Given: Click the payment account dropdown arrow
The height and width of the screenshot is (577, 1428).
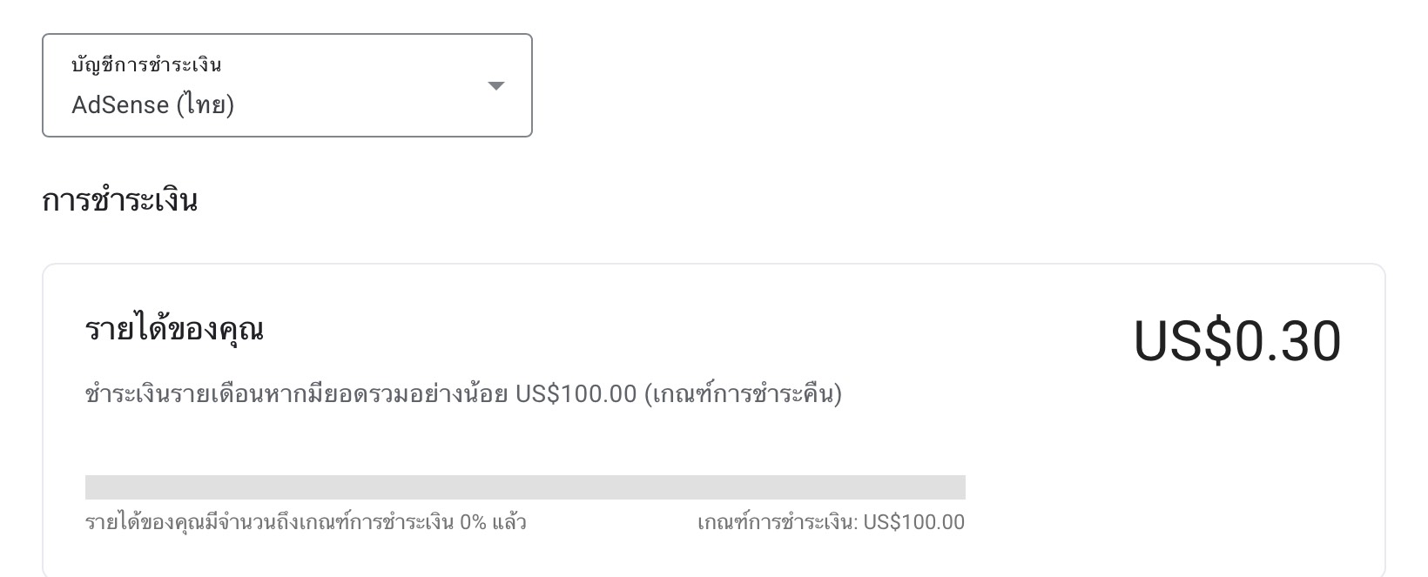Looking at the screenshot, I should click(x=495, y=85).
